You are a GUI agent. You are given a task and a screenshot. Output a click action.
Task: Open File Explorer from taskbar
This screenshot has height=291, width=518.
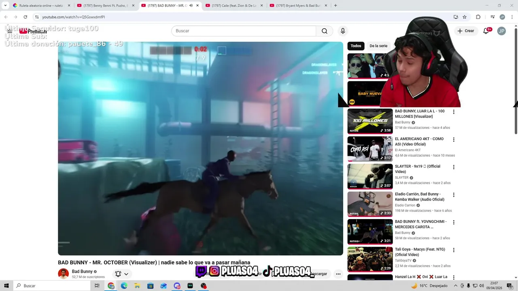(137, 286)
